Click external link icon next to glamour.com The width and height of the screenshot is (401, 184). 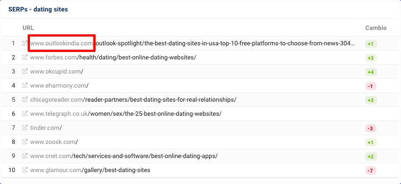pos(25,170)
